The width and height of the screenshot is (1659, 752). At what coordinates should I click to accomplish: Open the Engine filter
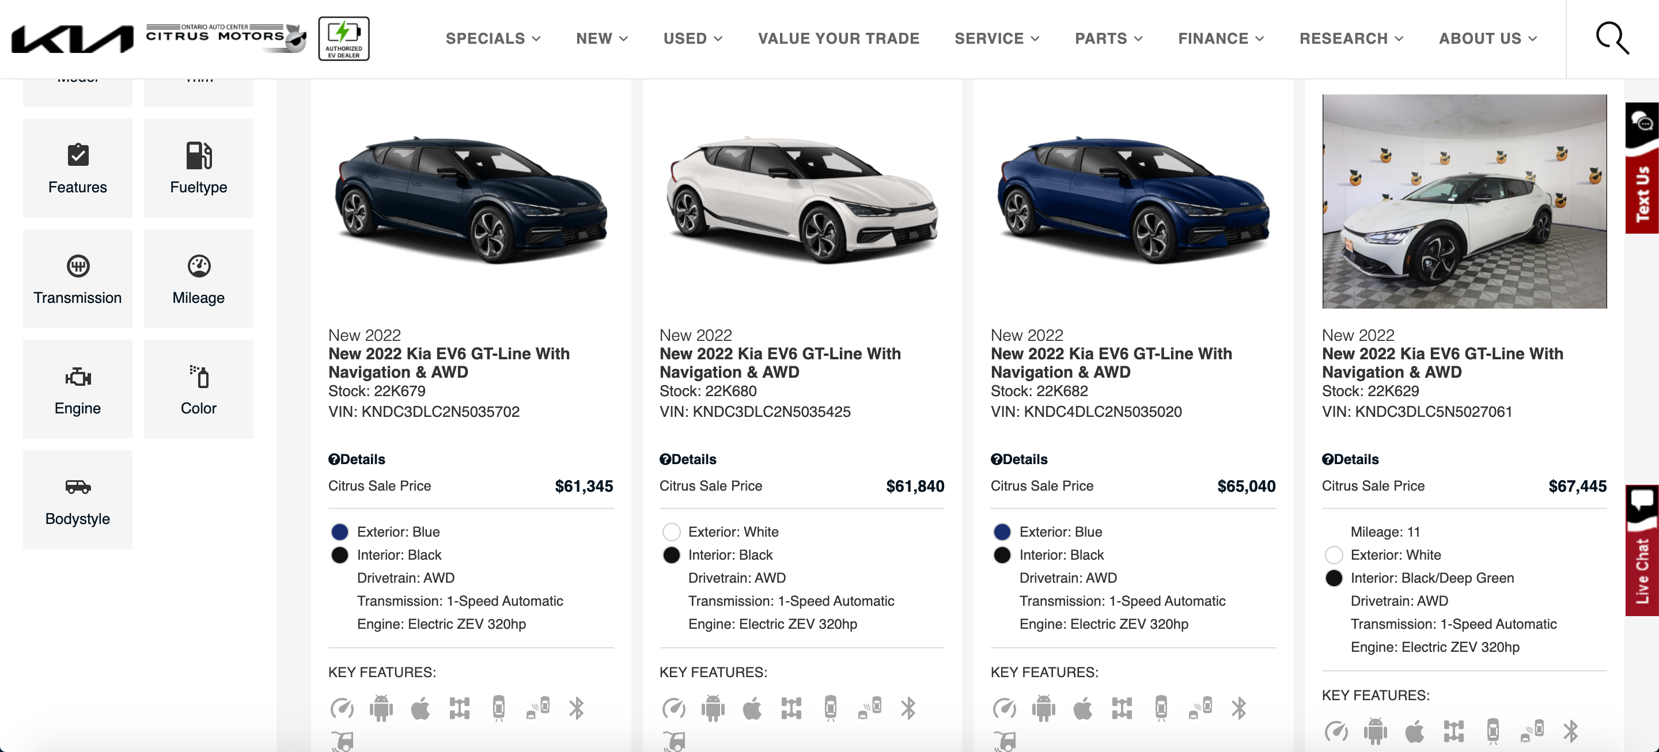tap(77, 389)
